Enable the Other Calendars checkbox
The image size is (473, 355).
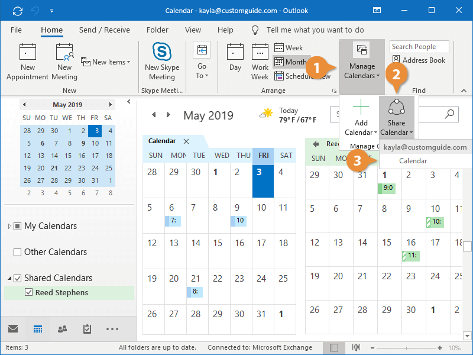coord(18,252)
